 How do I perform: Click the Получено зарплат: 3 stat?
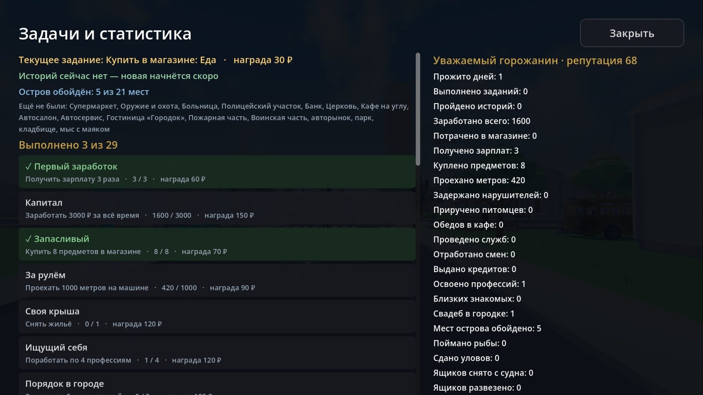[x=476, y=151]
